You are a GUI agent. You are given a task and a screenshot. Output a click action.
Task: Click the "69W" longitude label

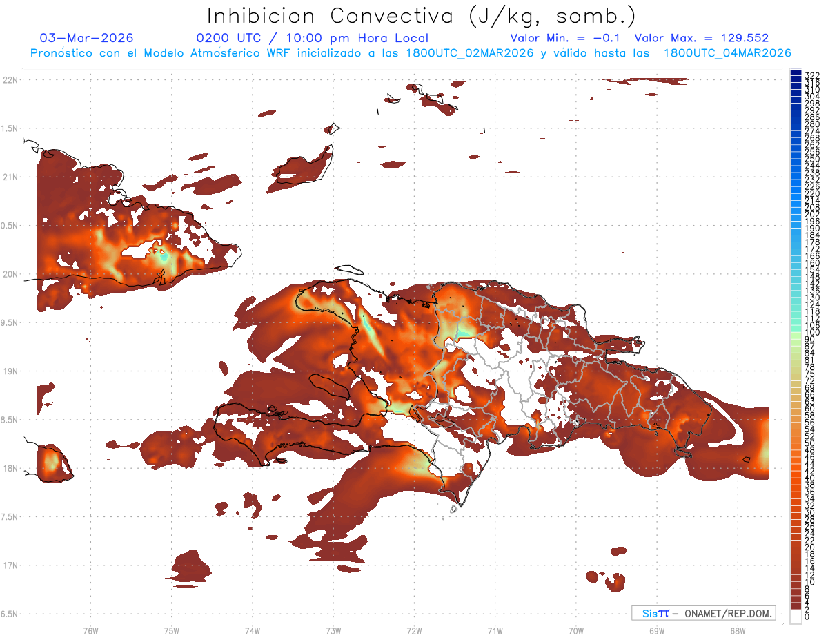656,630
